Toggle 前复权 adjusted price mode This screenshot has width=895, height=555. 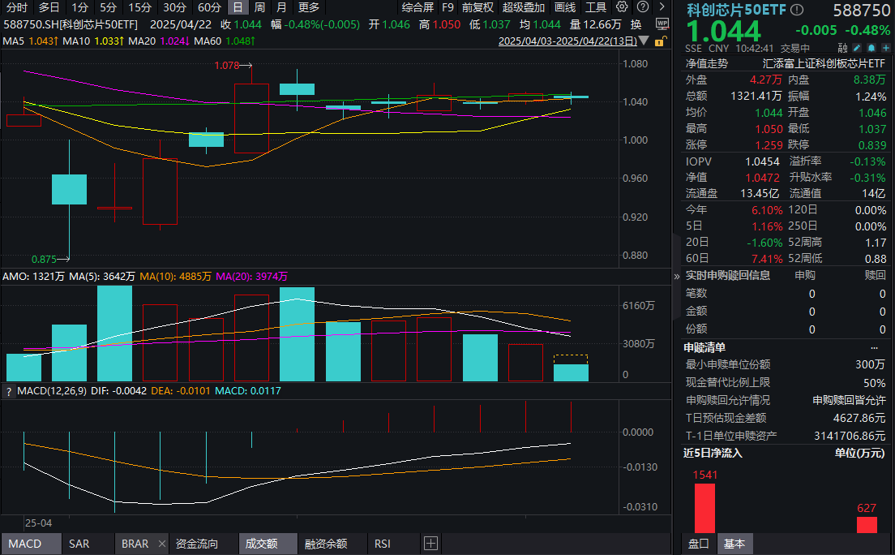(x=477, y=8)
